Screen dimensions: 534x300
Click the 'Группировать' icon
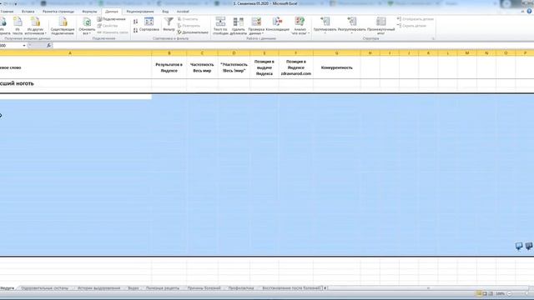pyautogui.click(x=325, y=22)
